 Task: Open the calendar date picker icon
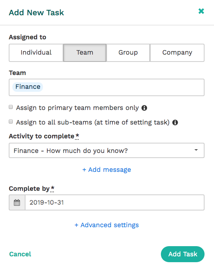click(17, 202)
